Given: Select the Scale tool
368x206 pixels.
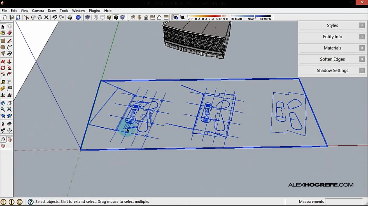Looking at the screenshot, I should 3,74.
